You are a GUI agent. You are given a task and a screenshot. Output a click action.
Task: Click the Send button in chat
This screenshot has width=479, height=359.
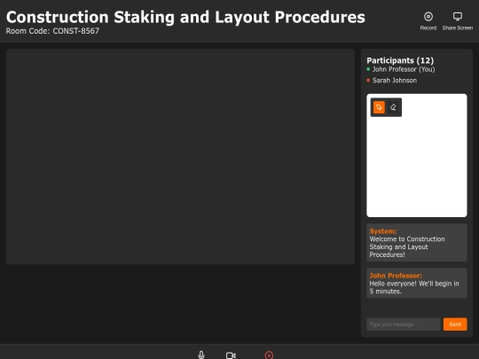455,324
